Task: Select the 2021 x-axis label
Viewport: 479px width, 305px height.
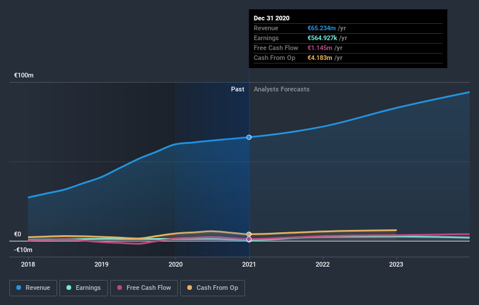Action: [249, 264]
